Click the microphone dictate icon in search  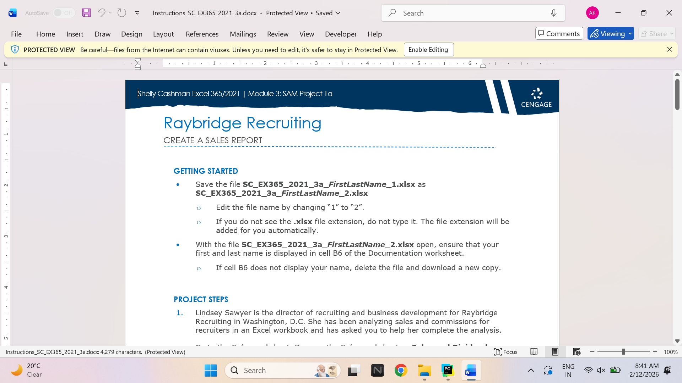(553, 13)
